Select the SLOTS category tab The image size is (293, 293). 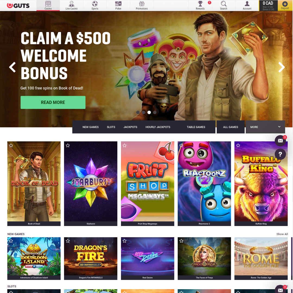pyautogui.click(x=111, y=127)
